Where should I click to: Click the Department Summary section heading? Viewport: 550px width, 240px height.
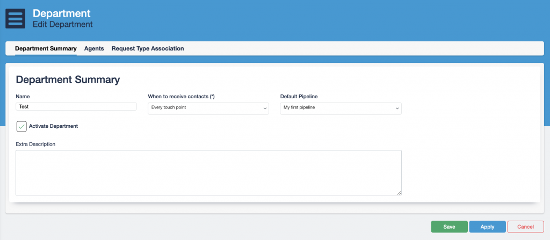click(x=68, y=79)
